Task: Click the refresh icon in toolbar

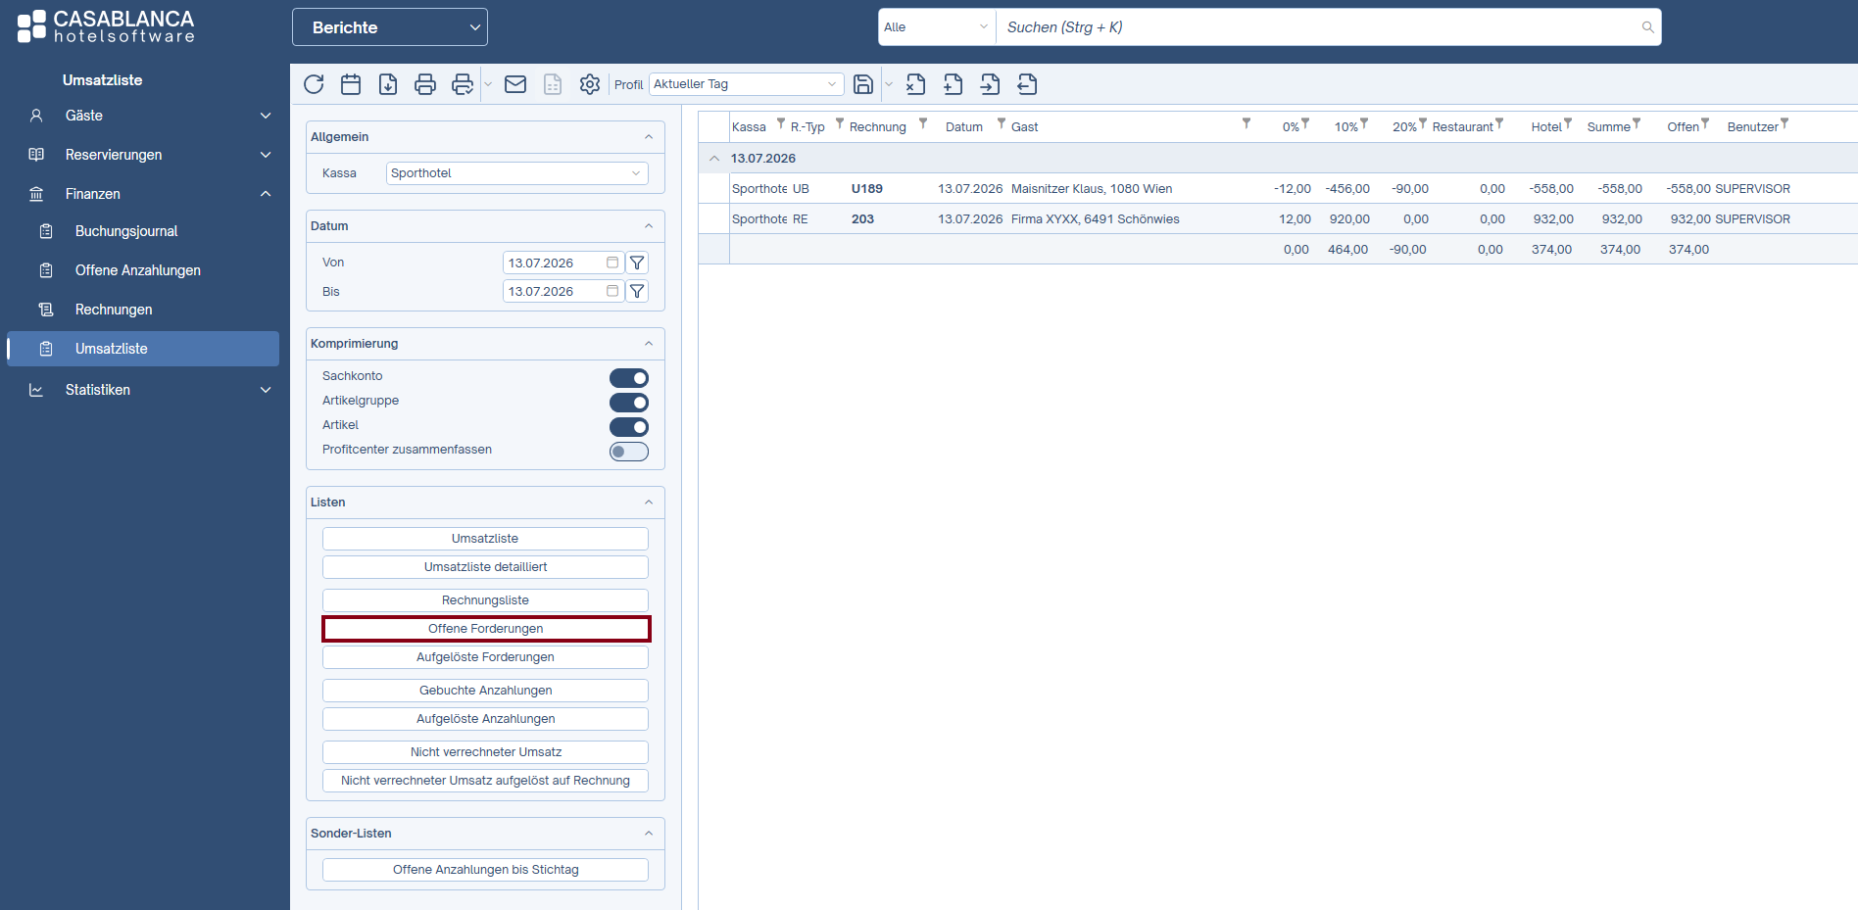Action: point(314,84)
